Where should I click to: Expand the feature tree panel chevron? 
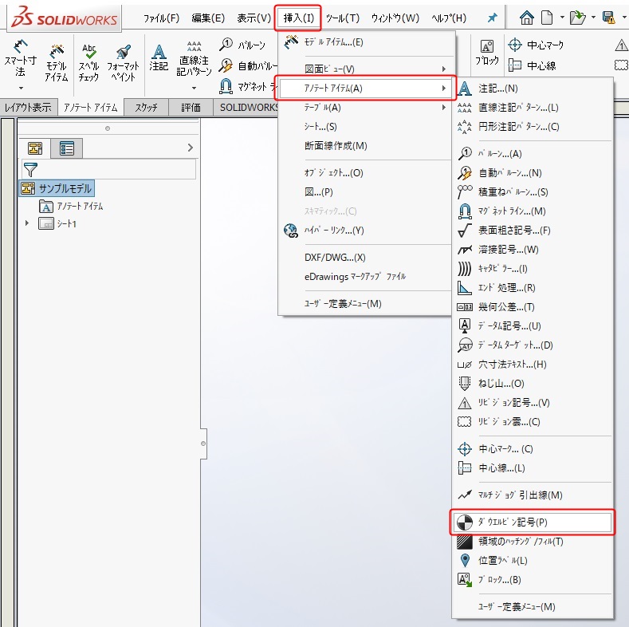click(x=190, y=148)
